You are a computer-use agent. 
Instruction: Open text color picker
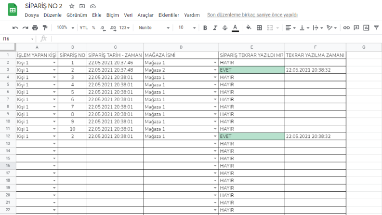(x=235, y=28)
